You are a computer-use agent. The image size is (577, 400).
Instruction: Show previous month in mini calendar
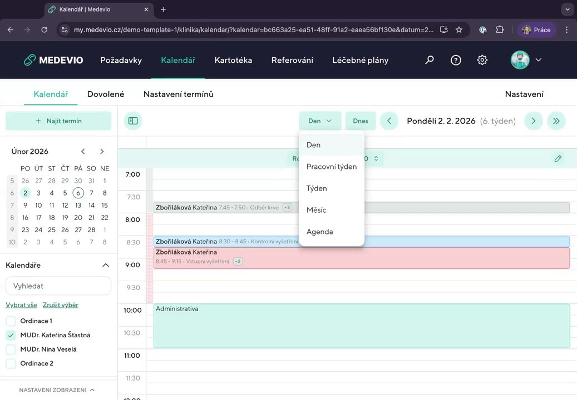pyautogui.click(x=83, y=151)
